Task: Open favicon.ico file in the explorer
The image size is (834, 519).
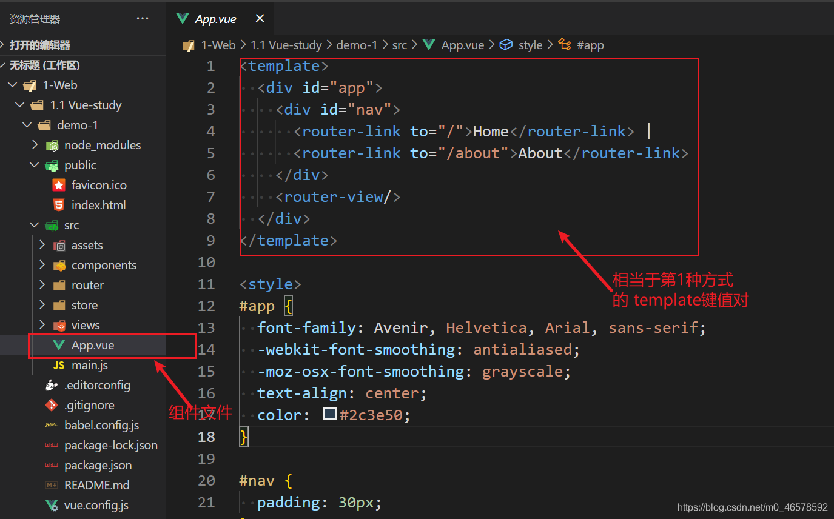Action: click(99, 185)
